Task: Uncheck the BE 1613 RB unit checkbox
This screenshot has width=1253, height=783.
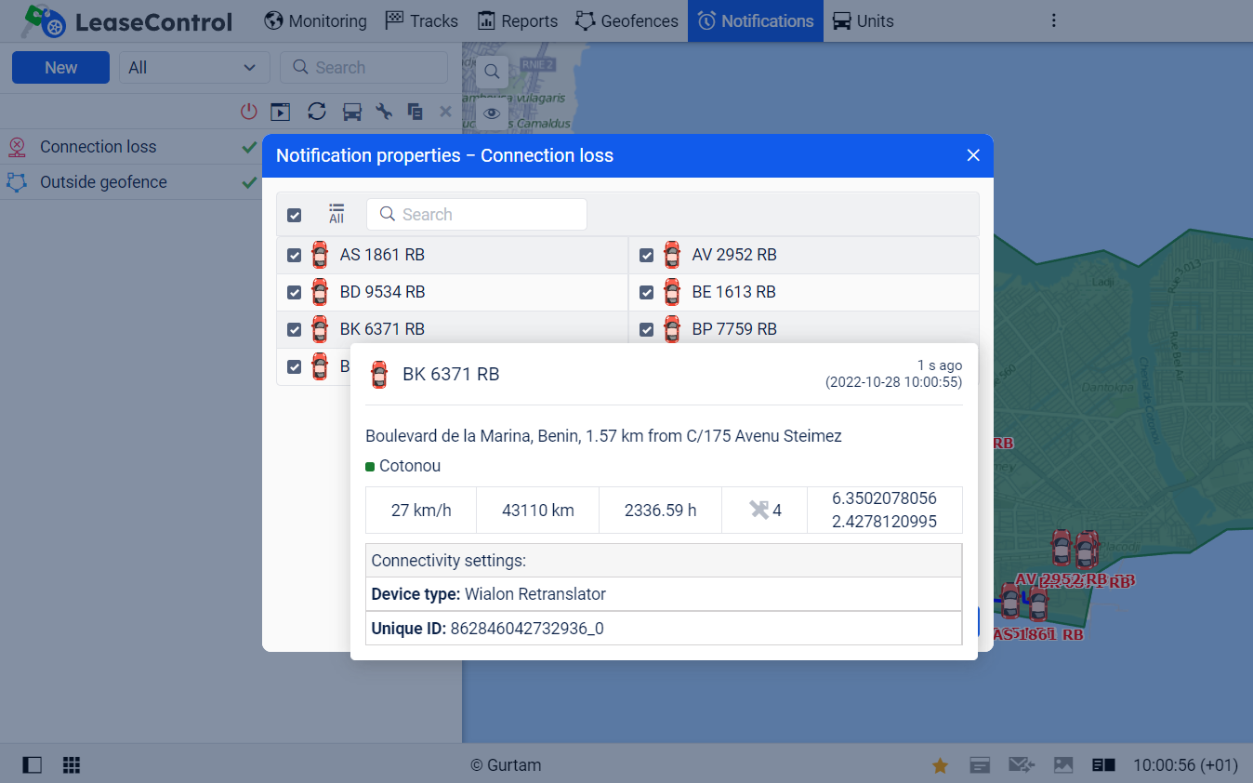Action: pos(647,292)
